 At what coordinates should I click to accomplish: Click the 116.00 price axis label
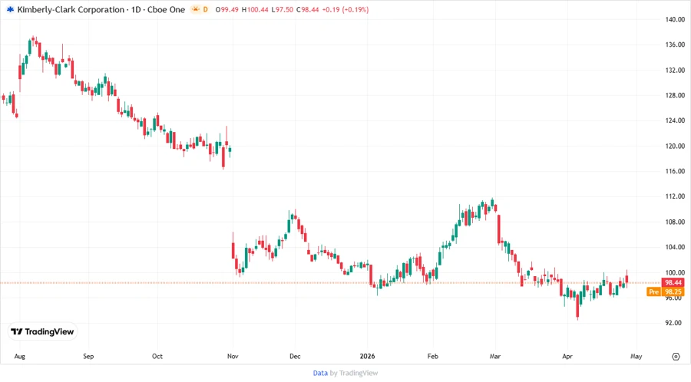(675, 171)
